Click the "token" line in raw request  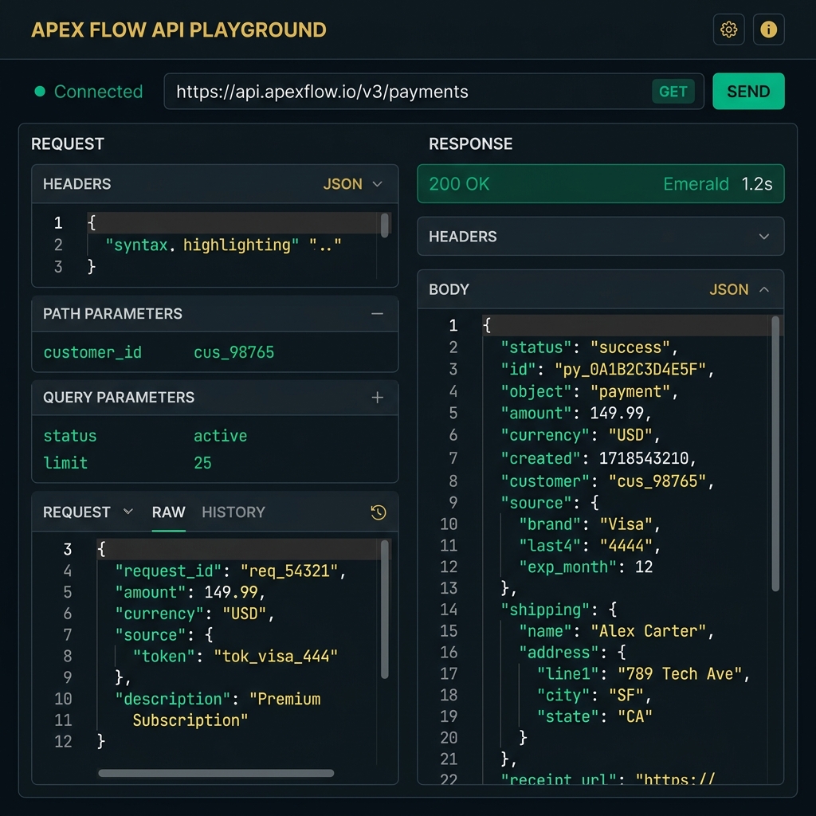235,657
